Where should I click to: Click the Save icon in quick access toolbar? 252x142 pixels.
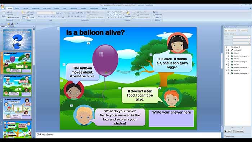[x=12, y=24]
